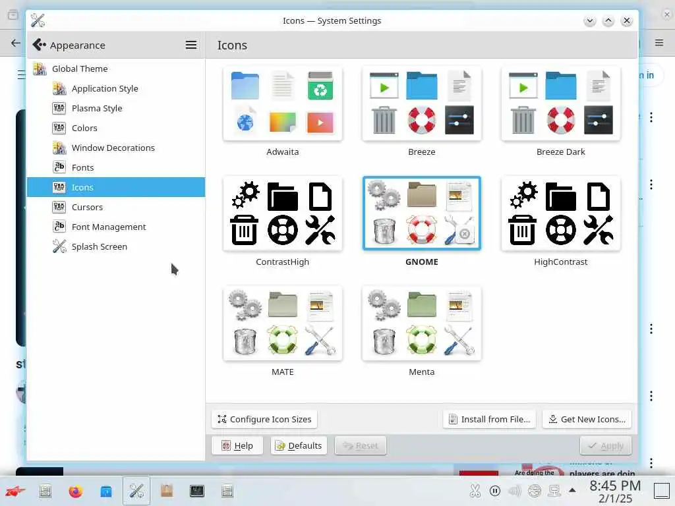Select the Icons sidebar entry
This screenshot has width=675, height=506.
(x=115, y=187)
